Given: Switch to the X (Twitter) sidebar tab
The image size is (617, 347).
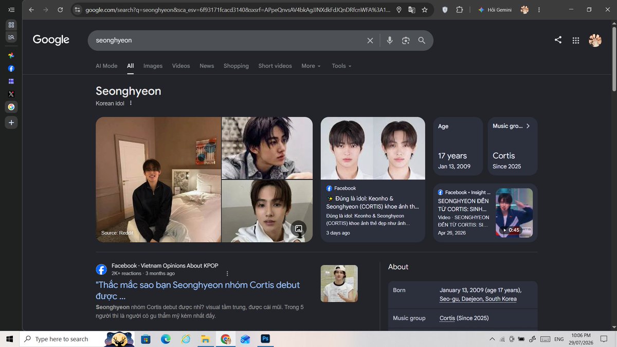Looking at the screenshot, I should [x=11, y=94].
